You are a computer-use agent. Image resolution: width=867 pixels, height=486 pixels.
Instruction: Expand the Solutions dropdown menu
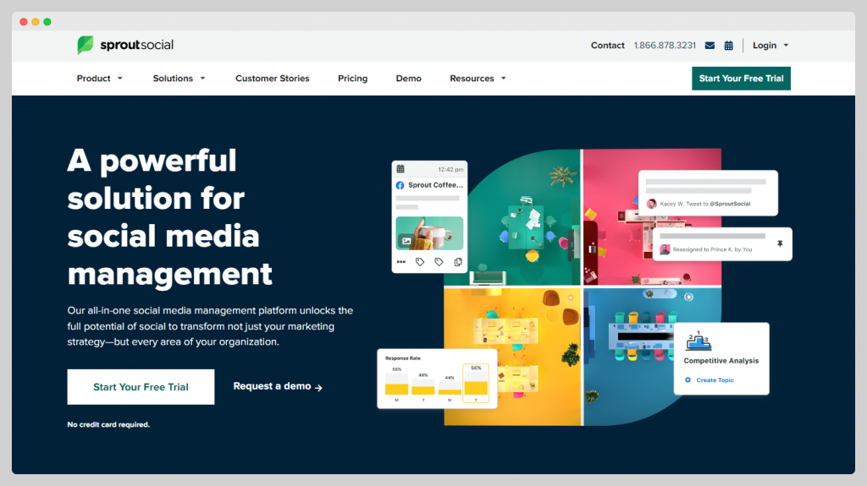tap(179, 79)
